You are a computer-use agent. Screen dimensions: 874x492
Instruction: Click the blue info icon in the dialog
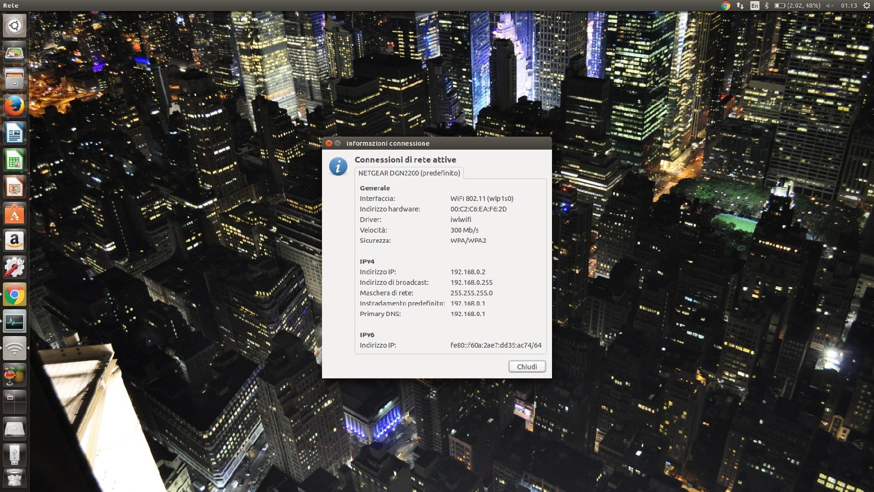tap(338, 166)
